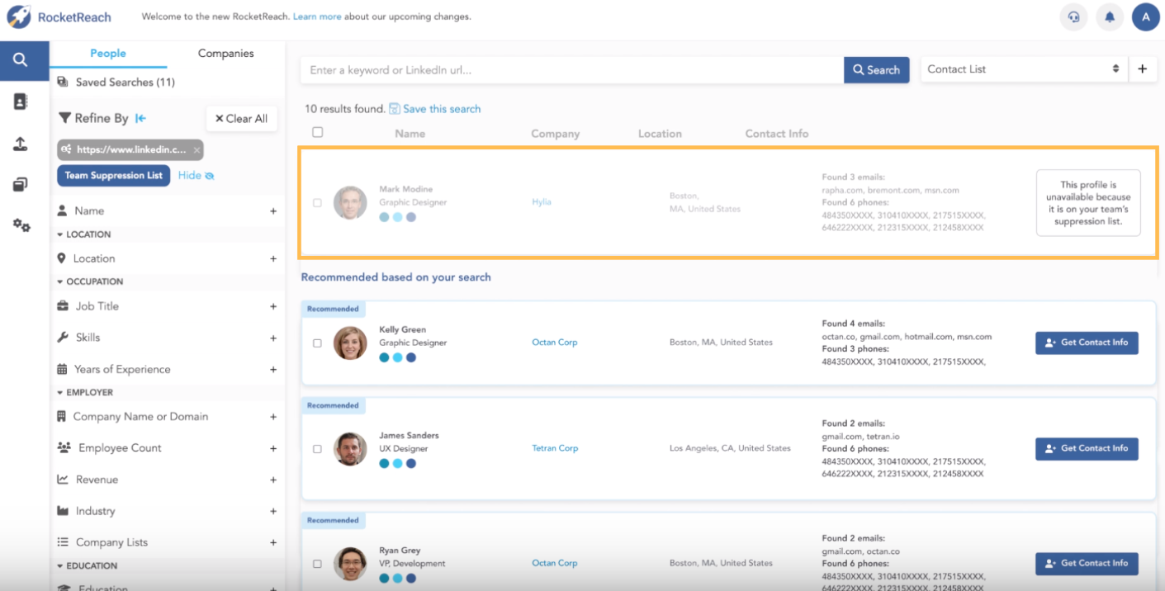
Task: Click Get Contact Info for James Sanders
Action: click(x=1087, y=448)
